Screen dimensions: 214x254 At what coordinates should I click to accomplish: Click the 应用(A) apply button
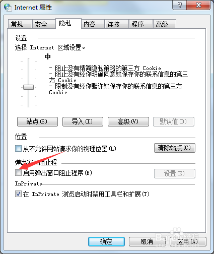click(188, 241)
